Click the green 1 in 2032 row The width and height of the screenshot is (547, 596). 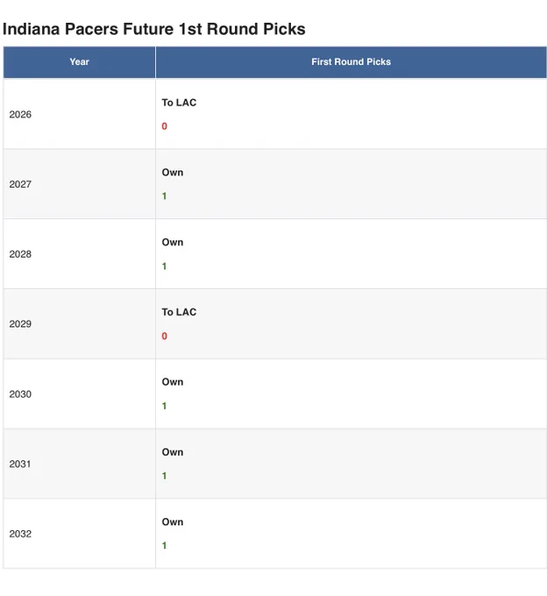[x=164, y=546]
